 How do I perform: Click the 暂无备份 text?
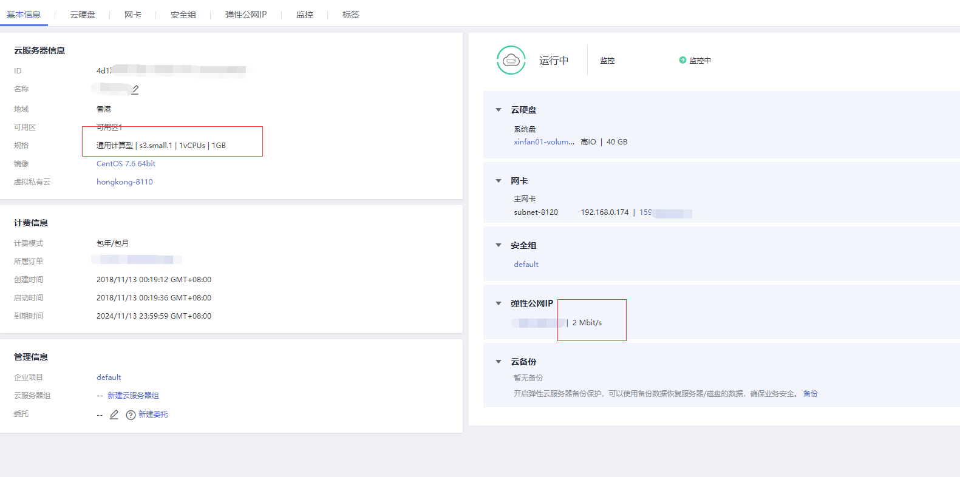(528, 378)
